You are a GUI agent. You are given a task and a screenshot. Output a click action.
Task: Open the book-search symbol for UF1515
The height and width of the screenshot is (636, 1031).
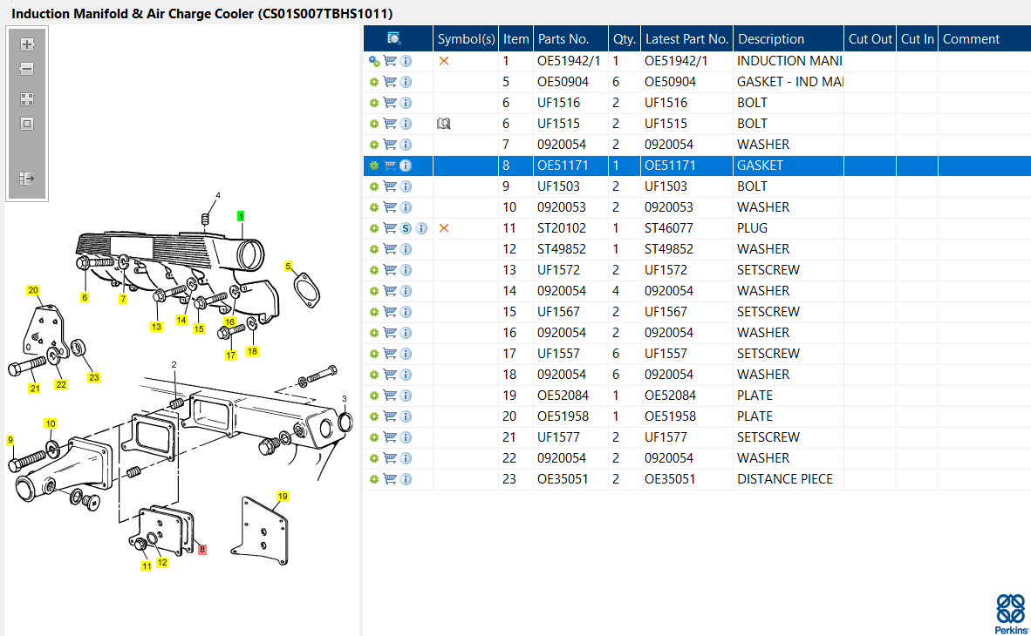click(444, 124)
